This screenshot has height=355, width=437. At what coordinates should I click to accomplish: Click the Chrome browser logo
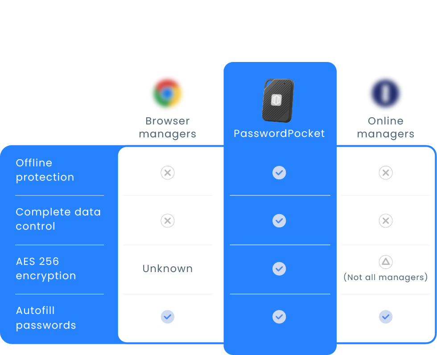(167, 93)
